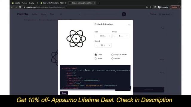The height and width of the screenshot is (107, 191).
Task: Open the Lottie menu
Action: [36, 14]
